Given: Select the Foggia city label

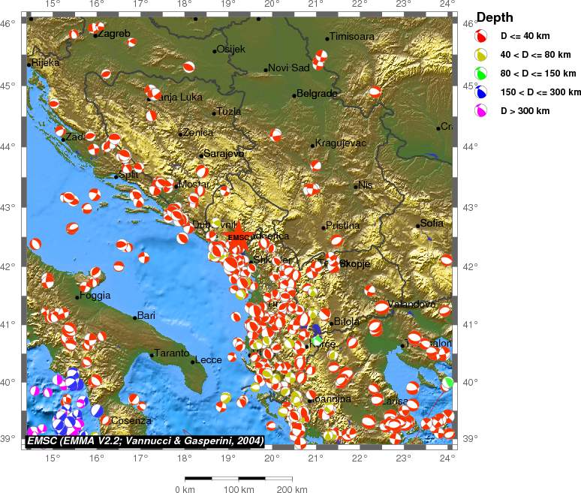Looking at the screenshot, I should (x=95, y=296).
